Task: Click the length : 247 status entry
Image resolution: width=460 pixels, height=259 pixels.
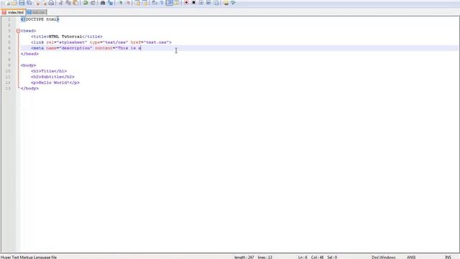Action: point(244,257)
